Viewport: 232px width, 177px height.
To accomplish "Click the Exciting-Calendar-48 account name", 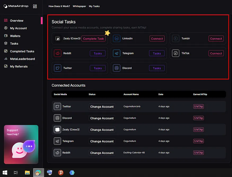I will pyautogui.click(x=134, y=153).
